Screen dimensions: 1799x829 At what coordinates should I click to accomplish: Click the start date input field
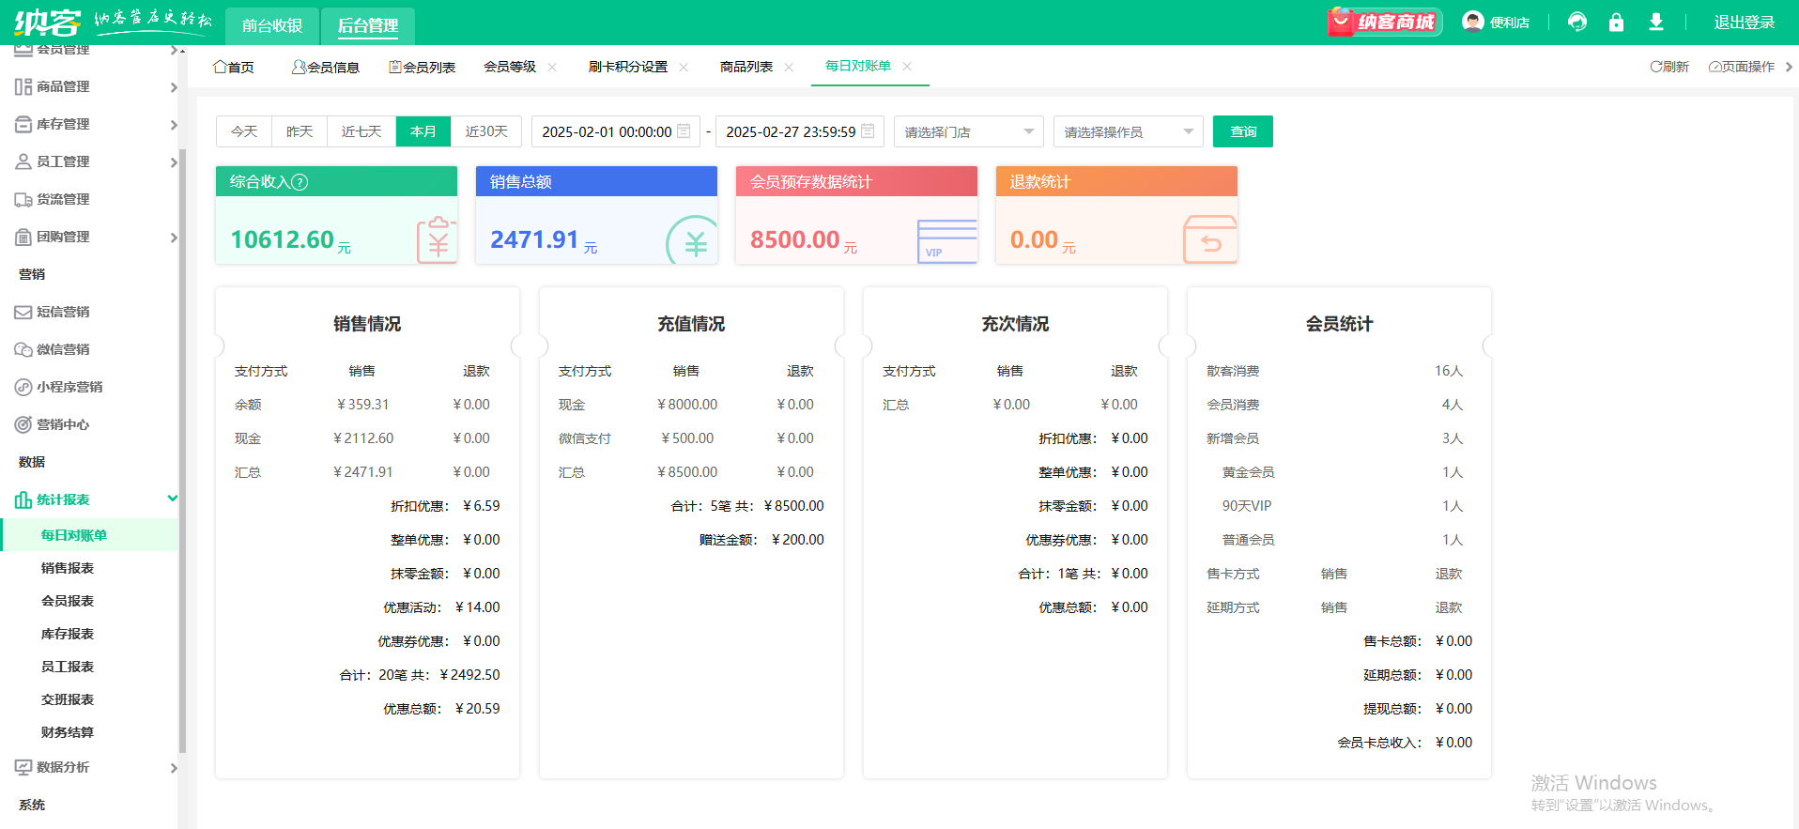607,131
